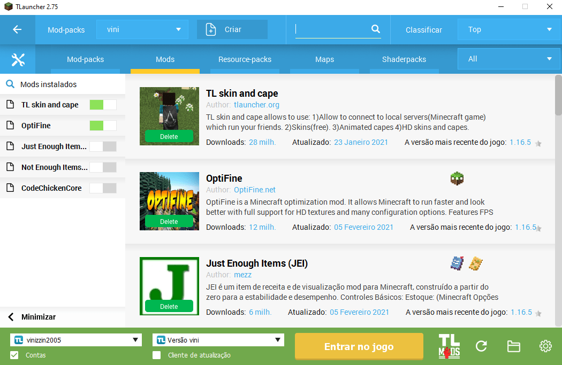Open the Maps tab
Viewport: 562px width, 365px height.
(324, 59)
